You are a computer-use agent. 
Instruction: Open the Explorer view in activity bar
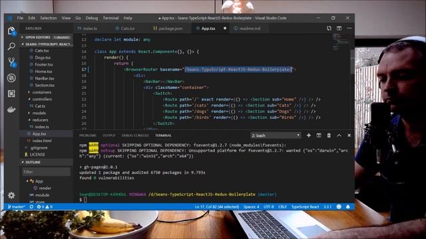tap(11, 31)
